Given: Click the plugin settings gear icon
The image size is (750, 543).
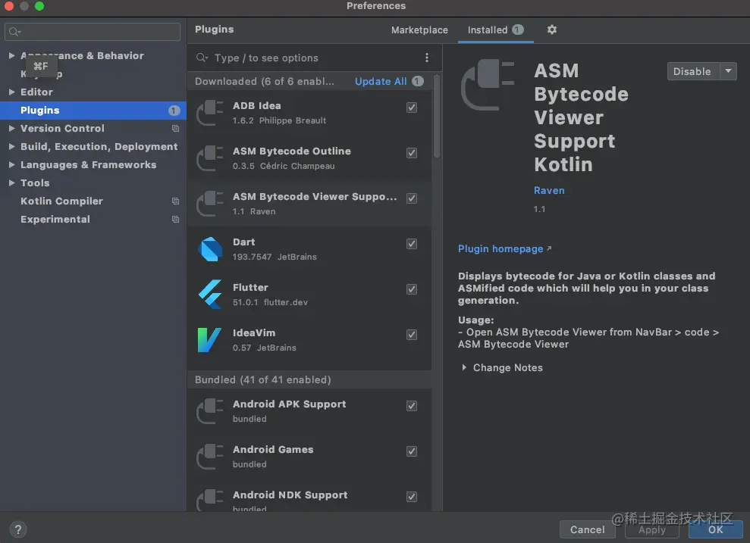Looking at the screenshot, I should coord(551,30).
